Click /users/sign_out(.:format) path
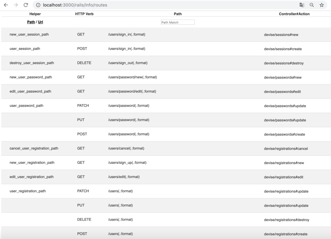This screenshot has width=331, height=239. point(128,63)
